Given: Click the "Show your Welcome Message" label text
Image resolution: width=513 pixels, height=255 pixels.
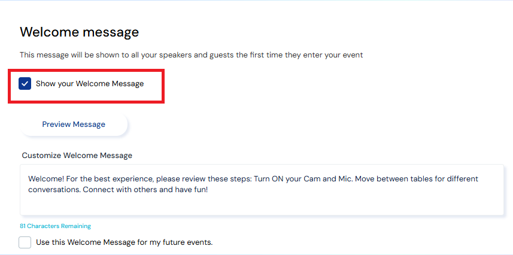Looking at the screenshot, I should 90,84.
